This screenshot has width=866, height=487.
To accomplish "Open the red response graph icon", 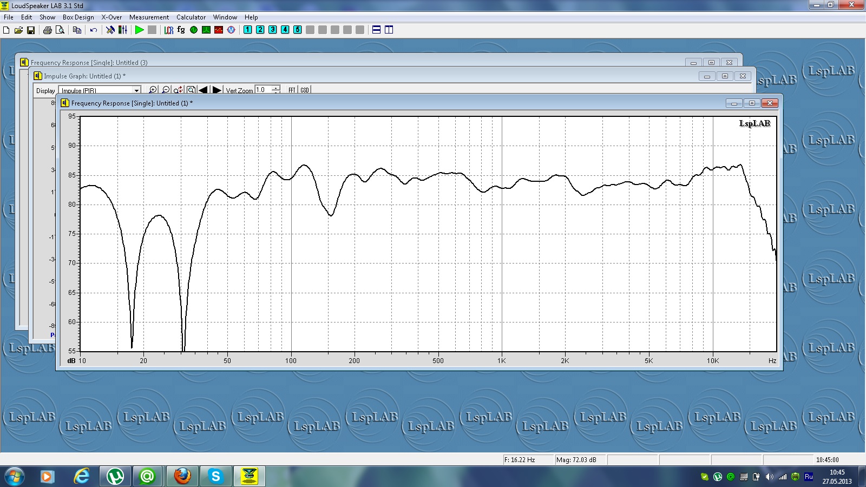I will pyautogui.click(x=219, y=30).
